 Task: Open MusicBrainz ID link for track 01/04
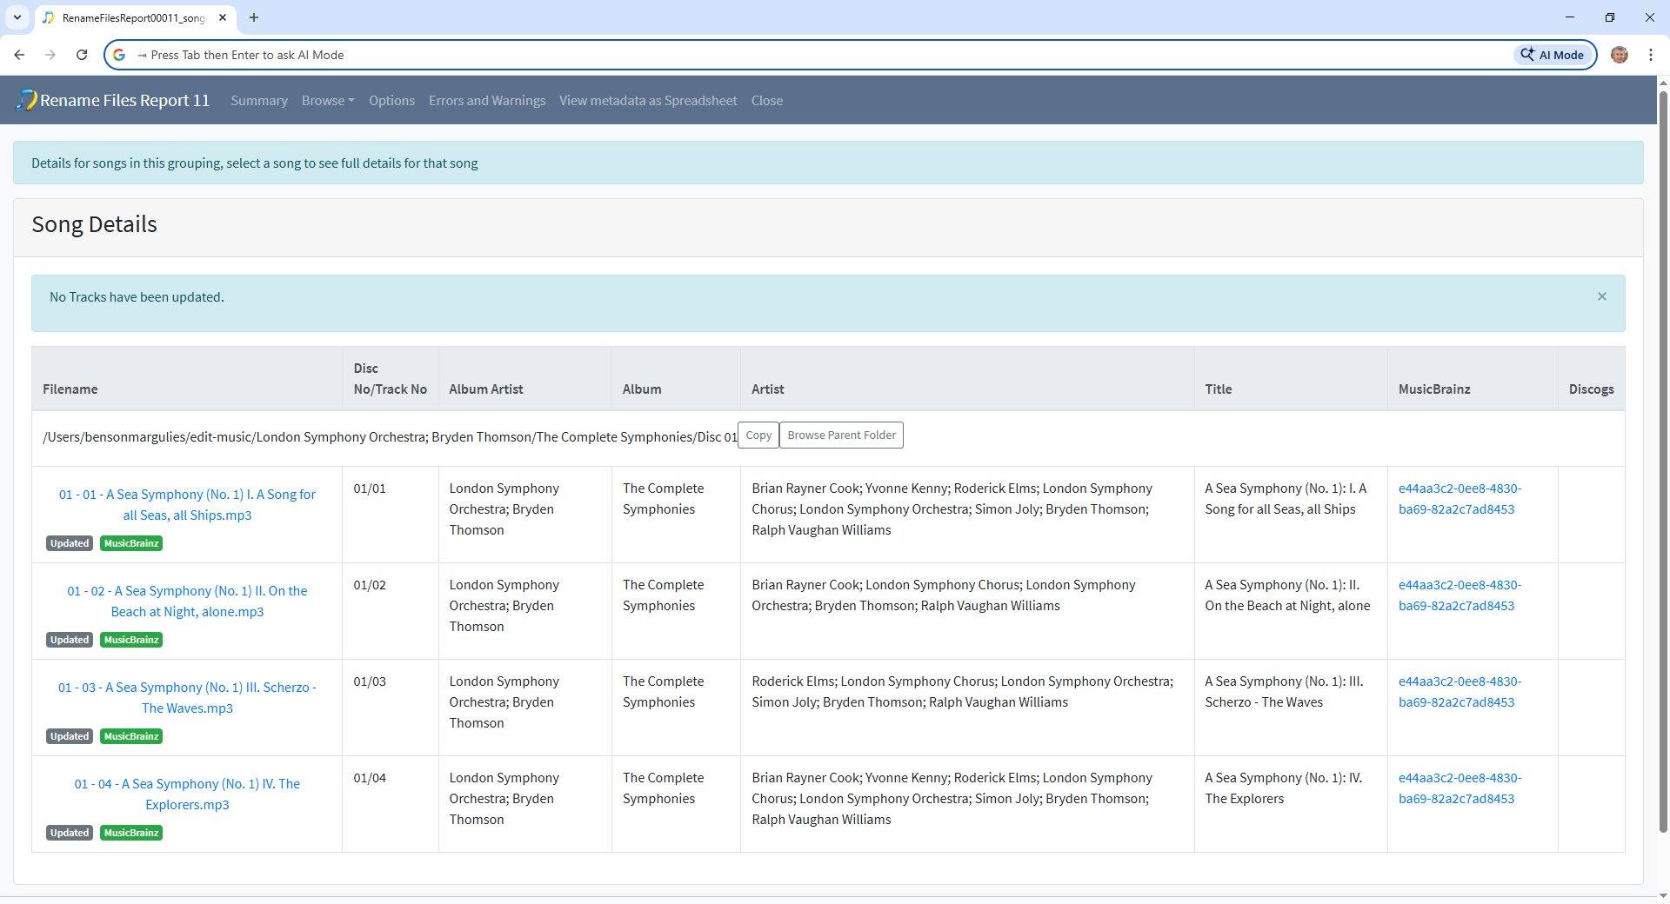[x=1460, y=788]
